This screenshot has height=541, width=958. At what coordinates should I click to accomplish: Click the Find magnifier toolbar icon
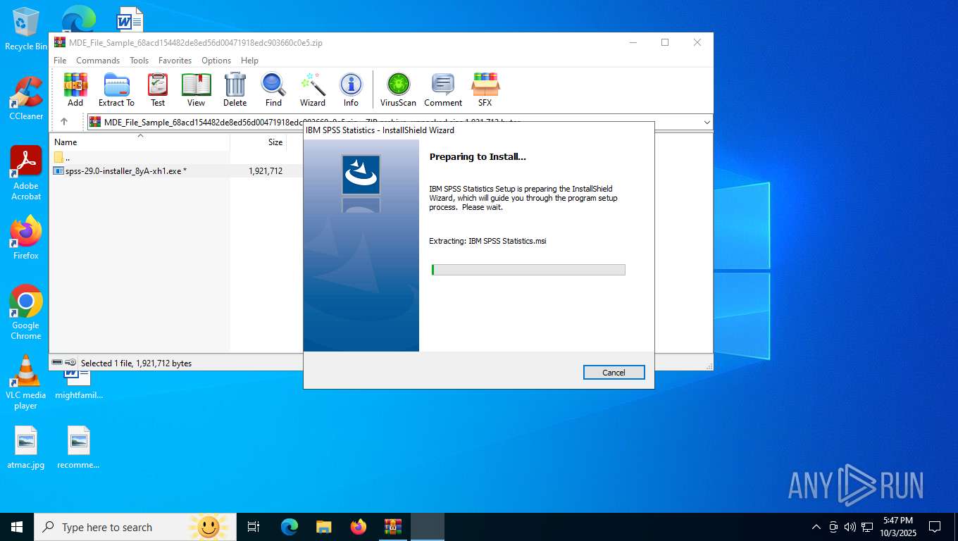click(x=273, y=89)
